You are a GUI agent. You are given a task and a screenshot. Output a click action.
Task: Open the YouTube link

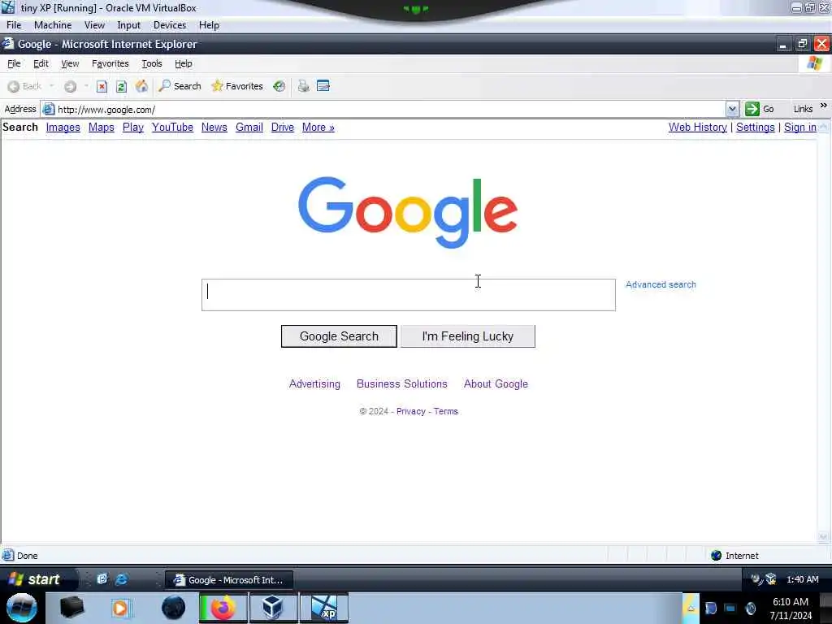point(172,128)
